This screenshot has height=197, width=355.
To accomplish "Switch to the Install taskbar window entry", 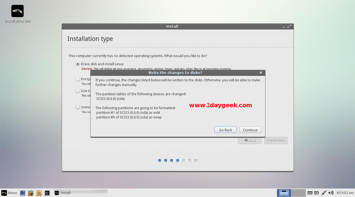I will (81, 193).
